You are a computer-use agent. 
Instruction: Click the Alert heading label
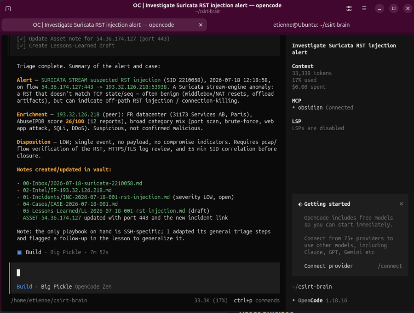pyautogui.click(x=24, y=80)
